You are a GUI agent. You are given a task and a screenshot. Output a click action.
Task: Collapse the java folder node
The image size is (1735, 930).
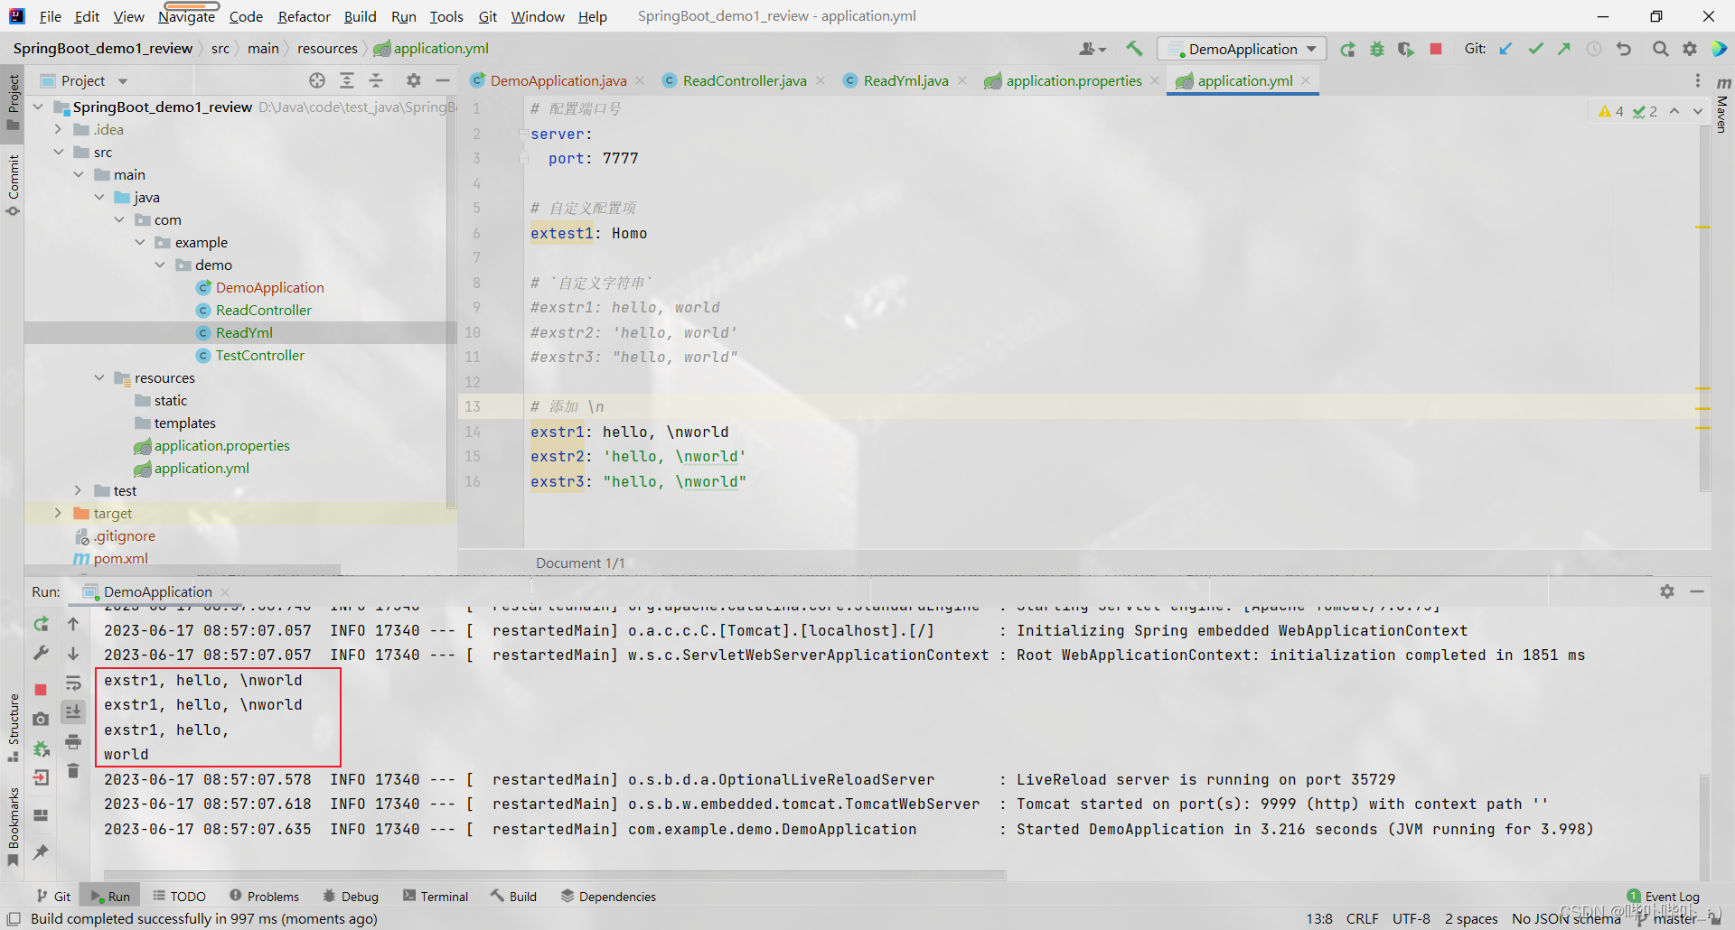click(99, 197)
